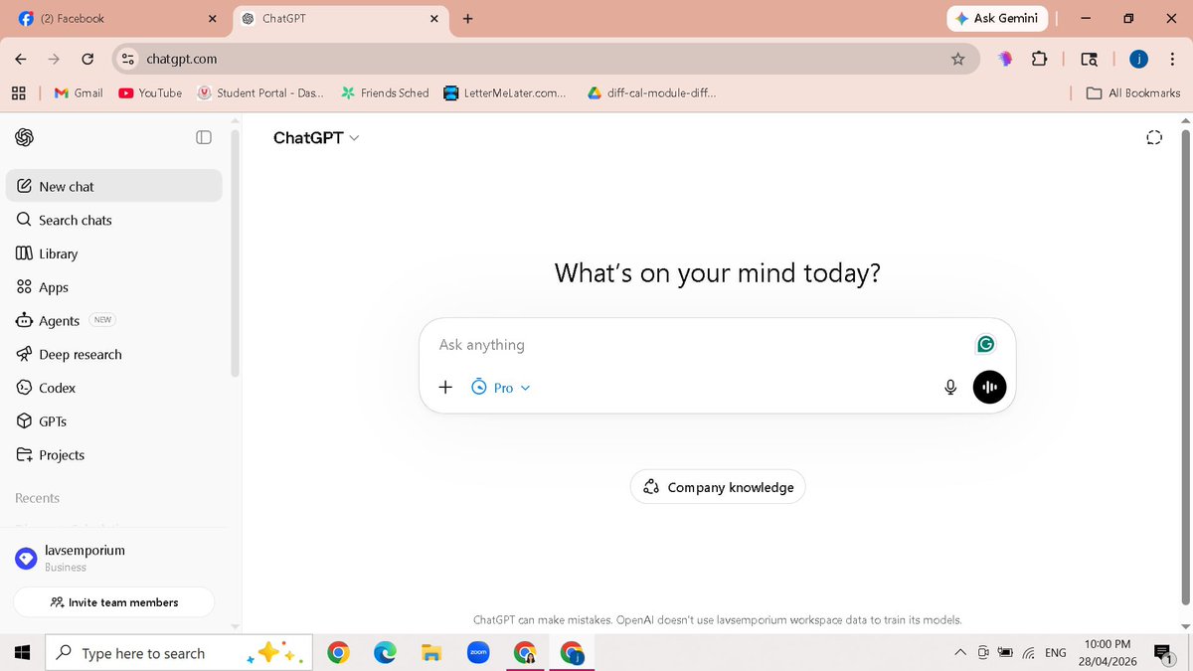Click the Ask Gemini button
The height and width of the screenshot is (671, 1193).
click(996, 18)
